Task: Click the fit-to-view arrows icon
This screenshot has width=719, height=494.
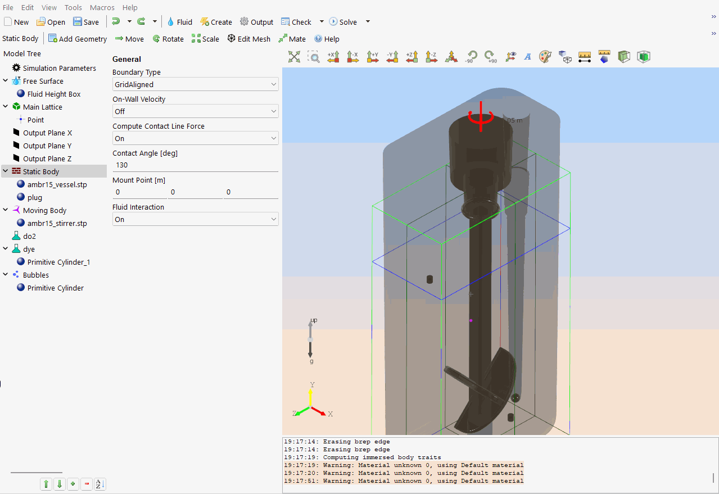Action: [x=295, y=56]
